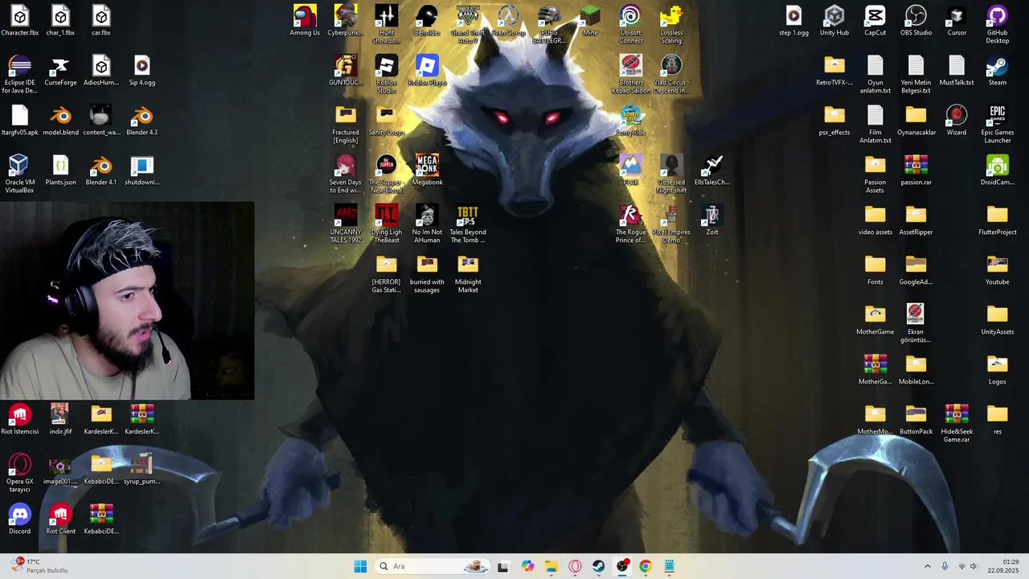Select the MustTalk.txt text file
The image size is (1029, 579).
coord(957,71)
